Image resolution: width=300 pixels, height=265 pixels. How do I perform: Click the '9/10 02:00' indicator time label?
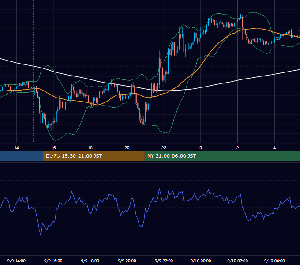click(x=238, y=261)
